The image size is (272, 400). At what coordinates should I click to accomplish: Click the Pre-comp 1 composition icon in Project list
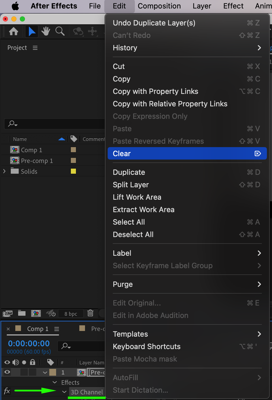15,160
